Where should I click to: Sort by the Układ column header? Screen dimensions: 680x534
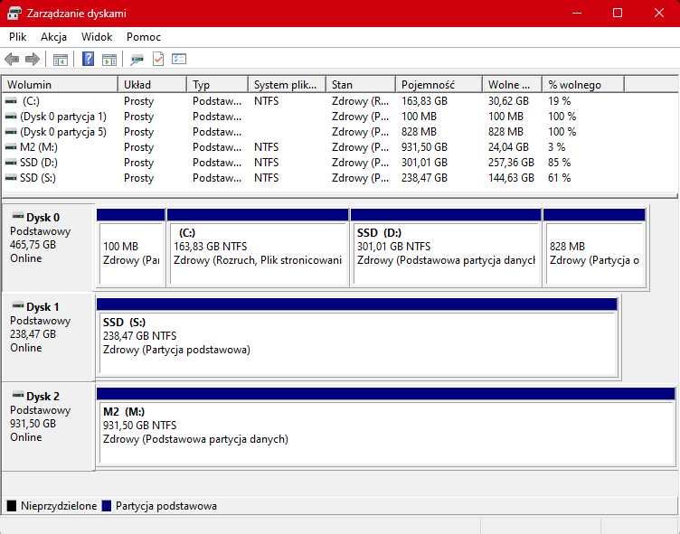pos(152,85)
